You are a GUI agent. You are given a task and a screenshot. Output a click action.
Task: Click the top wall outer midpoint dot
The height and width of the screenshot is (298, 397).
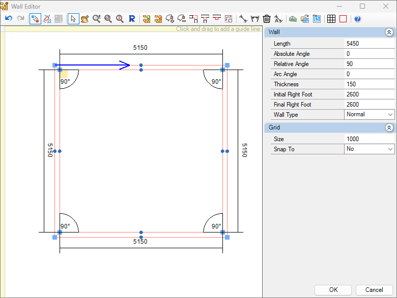pos(141,65)
